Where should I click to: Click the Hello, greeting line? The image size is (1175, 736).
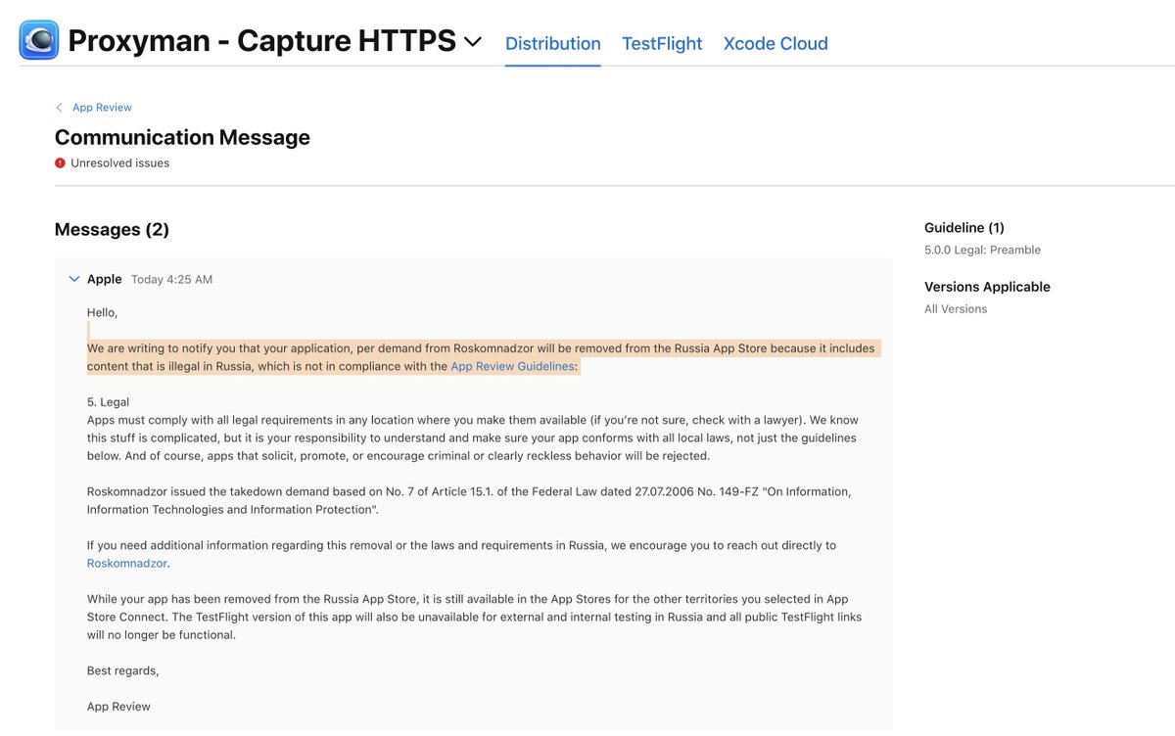pos(102,312)
